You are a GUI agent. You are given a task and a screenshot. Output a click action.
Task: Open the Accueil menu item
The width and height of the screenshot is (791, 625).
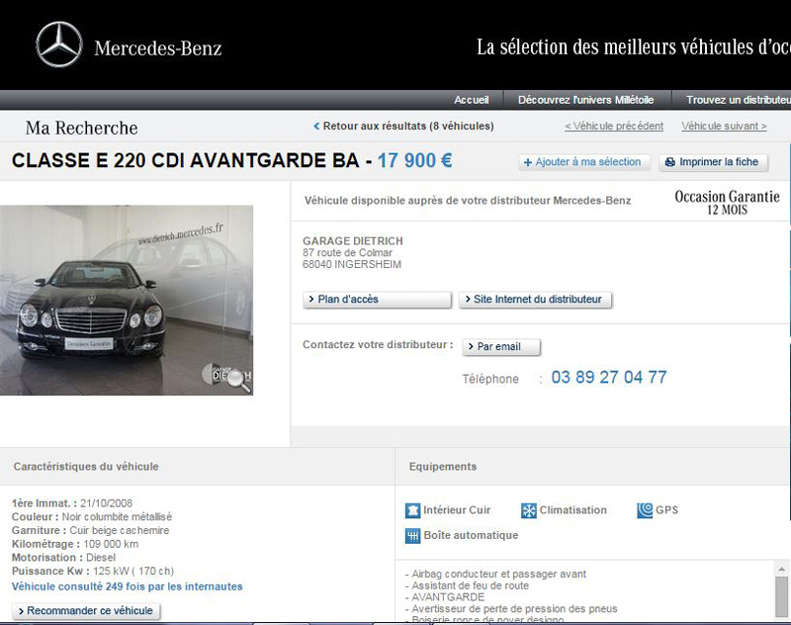point(472,100)
